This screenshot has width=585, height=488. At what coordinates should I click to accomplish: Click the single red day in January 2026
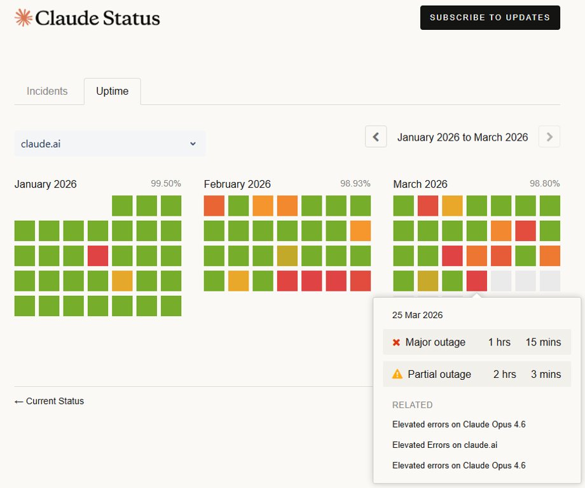point(98,256)
